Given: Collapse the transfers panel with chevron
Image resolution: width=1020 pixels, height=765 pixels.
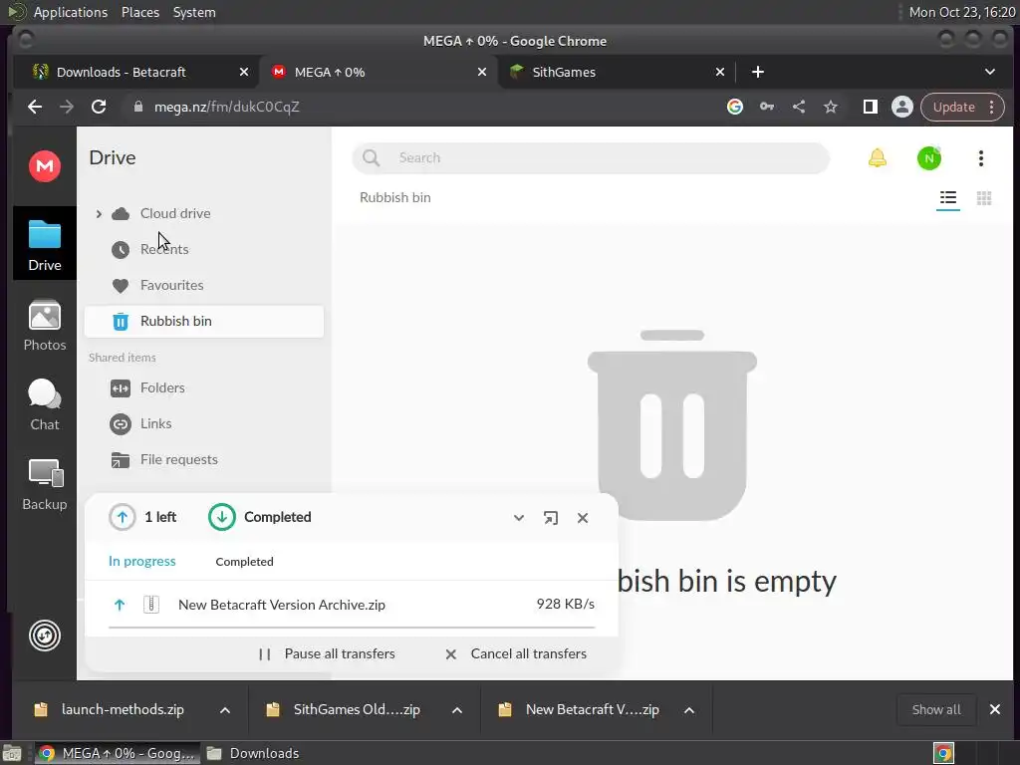Looking at the screenshot, I should tap(518, 518).
